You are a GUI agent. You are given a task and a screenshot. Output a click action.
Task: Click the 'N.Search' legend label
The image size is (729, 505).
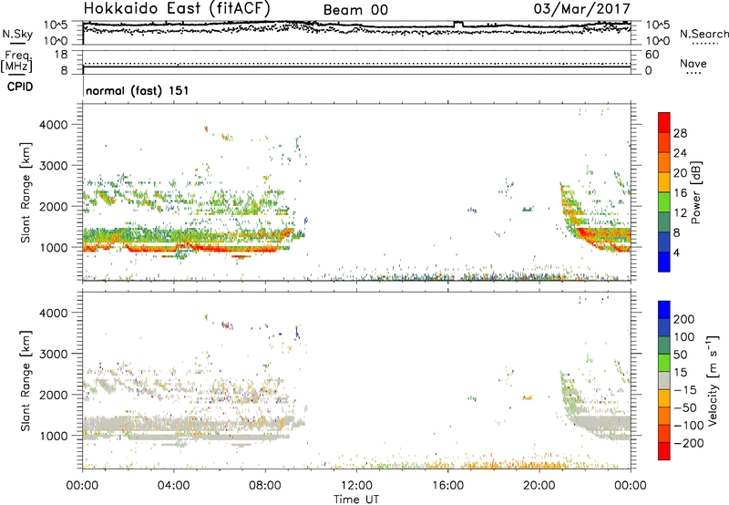click(703, 34)
